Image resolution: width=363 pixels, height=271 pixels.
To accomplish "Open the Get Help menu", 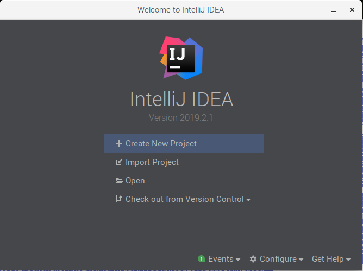I will click(x=328, y=259).
